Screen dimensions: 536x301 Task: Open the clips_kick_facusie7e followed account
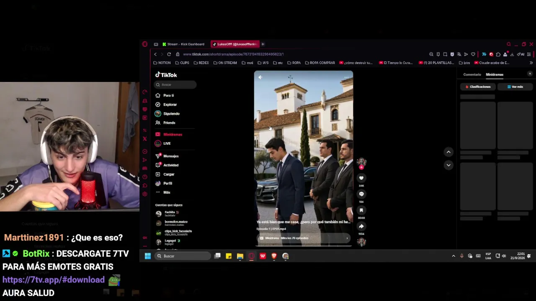[174, 233]
